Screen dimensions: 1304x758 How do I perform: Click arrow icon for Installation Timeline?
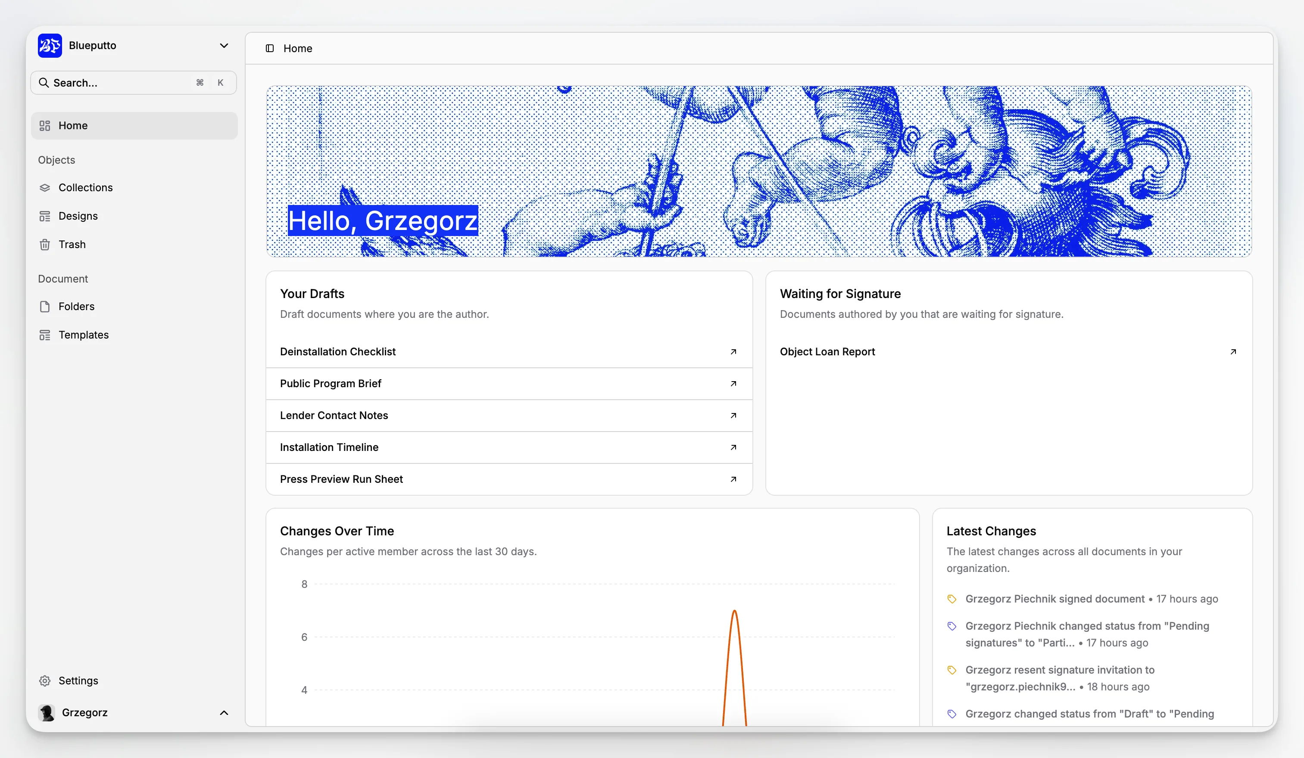coord(733,447)
